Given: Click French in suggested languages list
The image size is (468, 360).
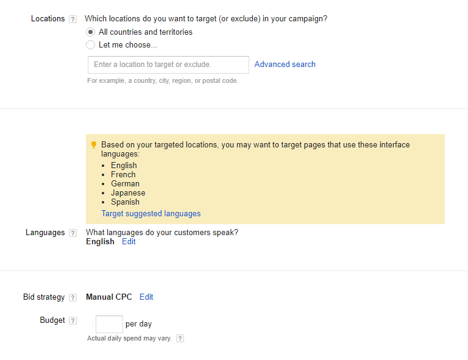Looking at the screenshot, I should click(123, 174).
